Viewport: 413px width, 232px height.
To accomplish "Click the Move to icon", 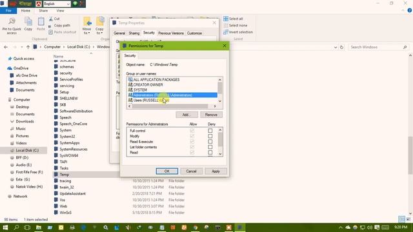I will [87, 21].
